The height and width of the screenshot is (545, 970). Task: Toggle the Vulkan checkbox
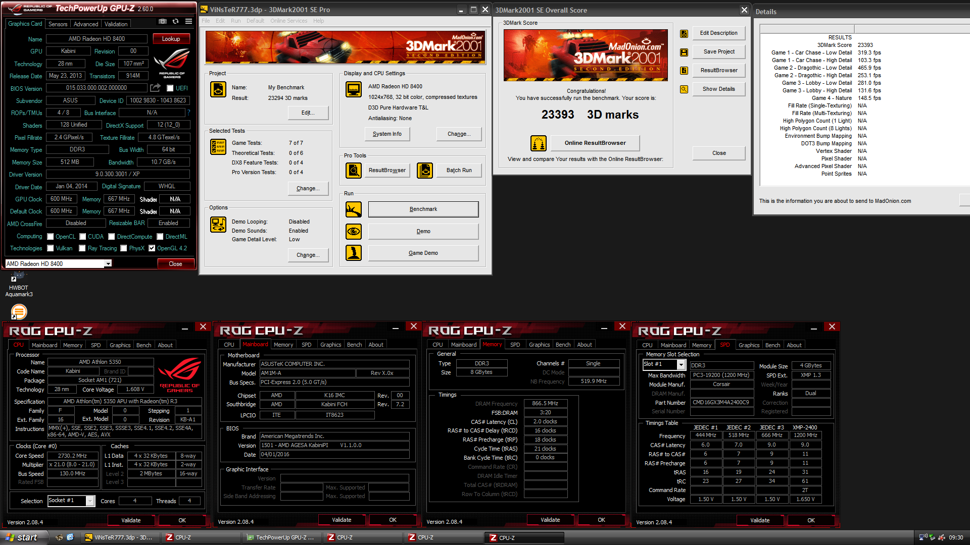click(x=51, y=248)
